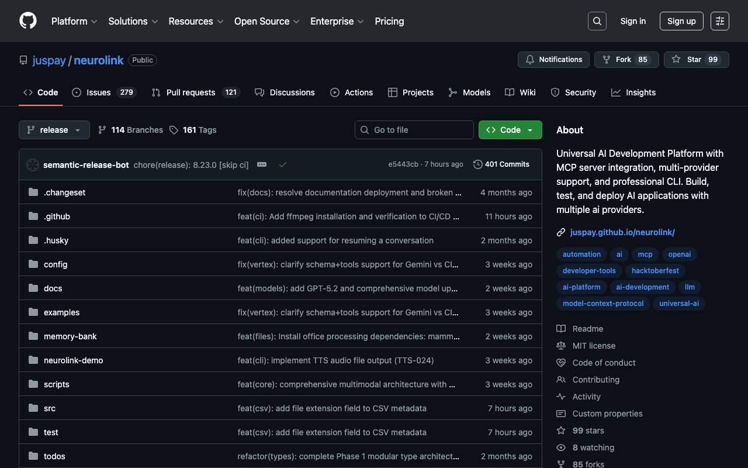Click the semantic-release-bot avatar

tap(33, 165)
